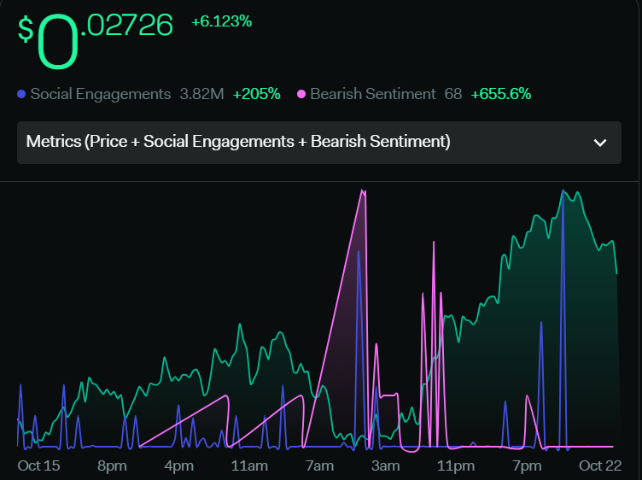Click the 7pm axis label
642x480 pixels.
(527, 465)
